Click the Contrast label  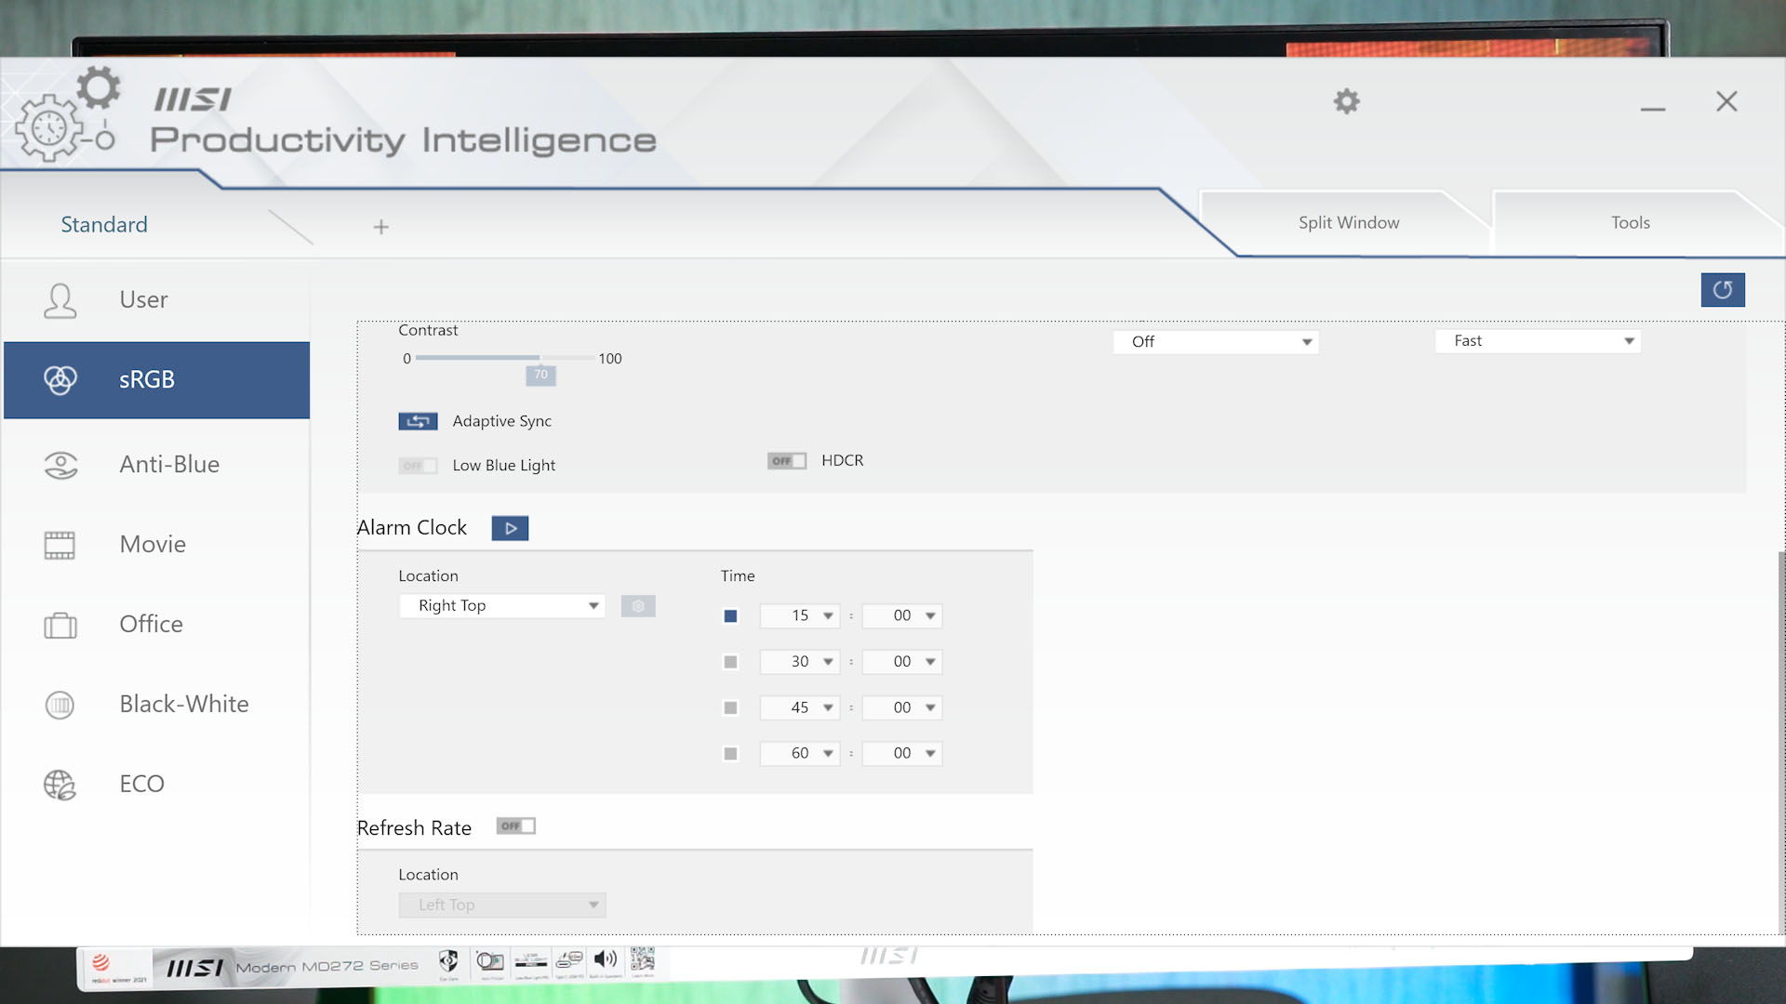coord(428,330)
